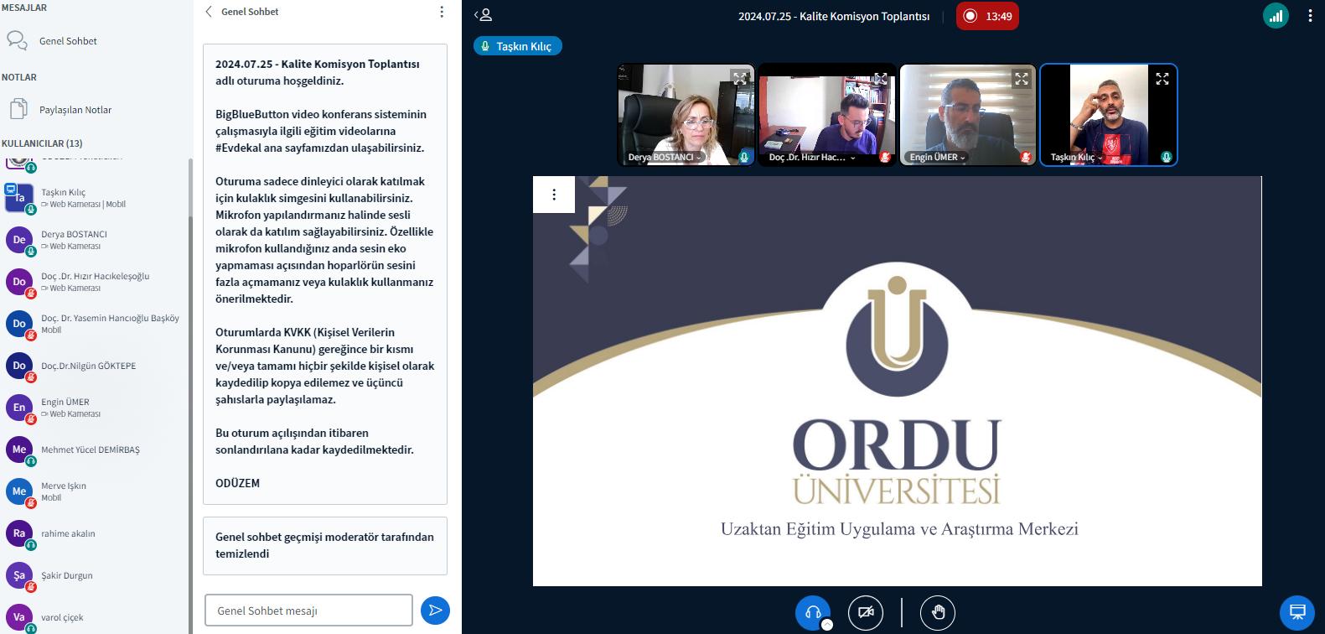Click the Paylaşılan Notlar label
Viewport: 1325px width, 634px height.
click(75, 110)
